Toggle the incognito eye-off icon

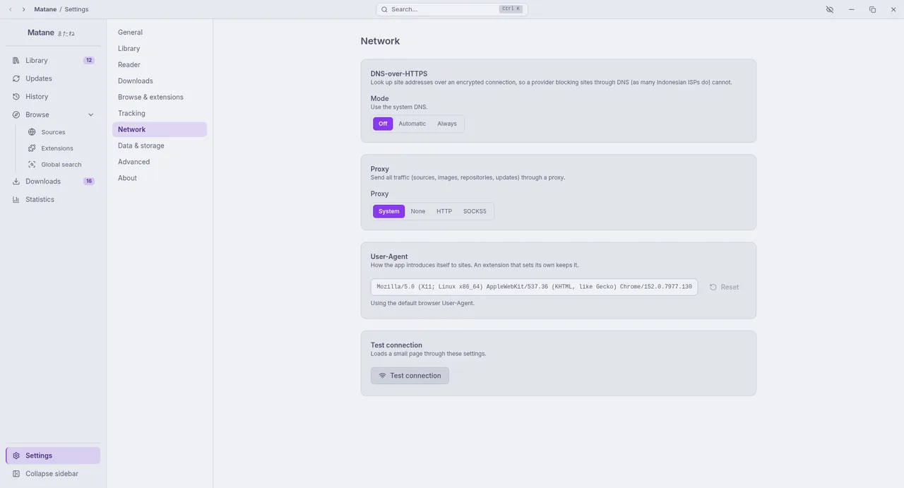click(830, 9)
